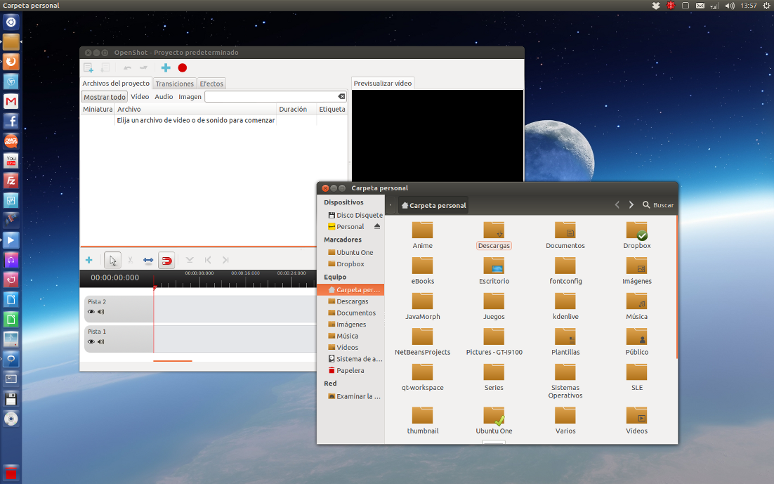This screenshot has height=484, width=774.
Task: Clear the file filter search field
Action: (341, 96)
